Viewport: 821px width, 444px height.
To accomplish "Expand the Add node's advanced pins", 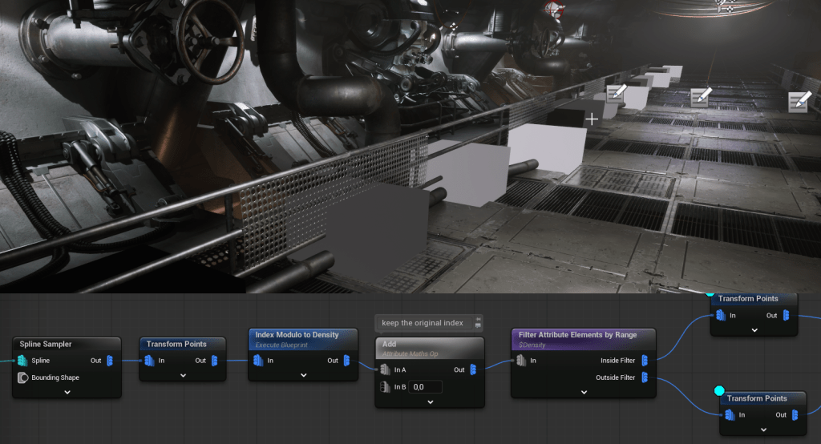I will (x=430, y=402).
